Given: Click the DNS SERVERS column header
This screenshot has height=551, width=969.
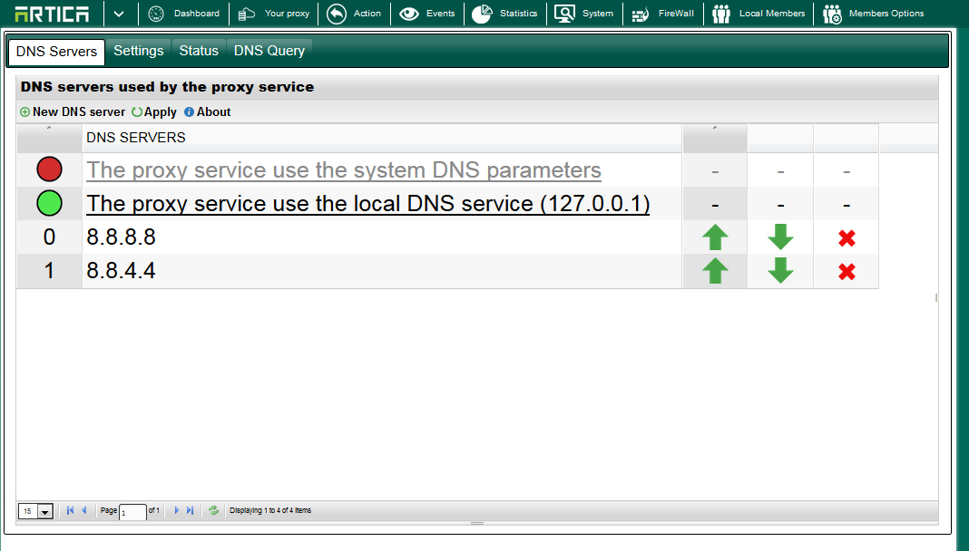Looking at the screenshot, I should pos(382,138).
